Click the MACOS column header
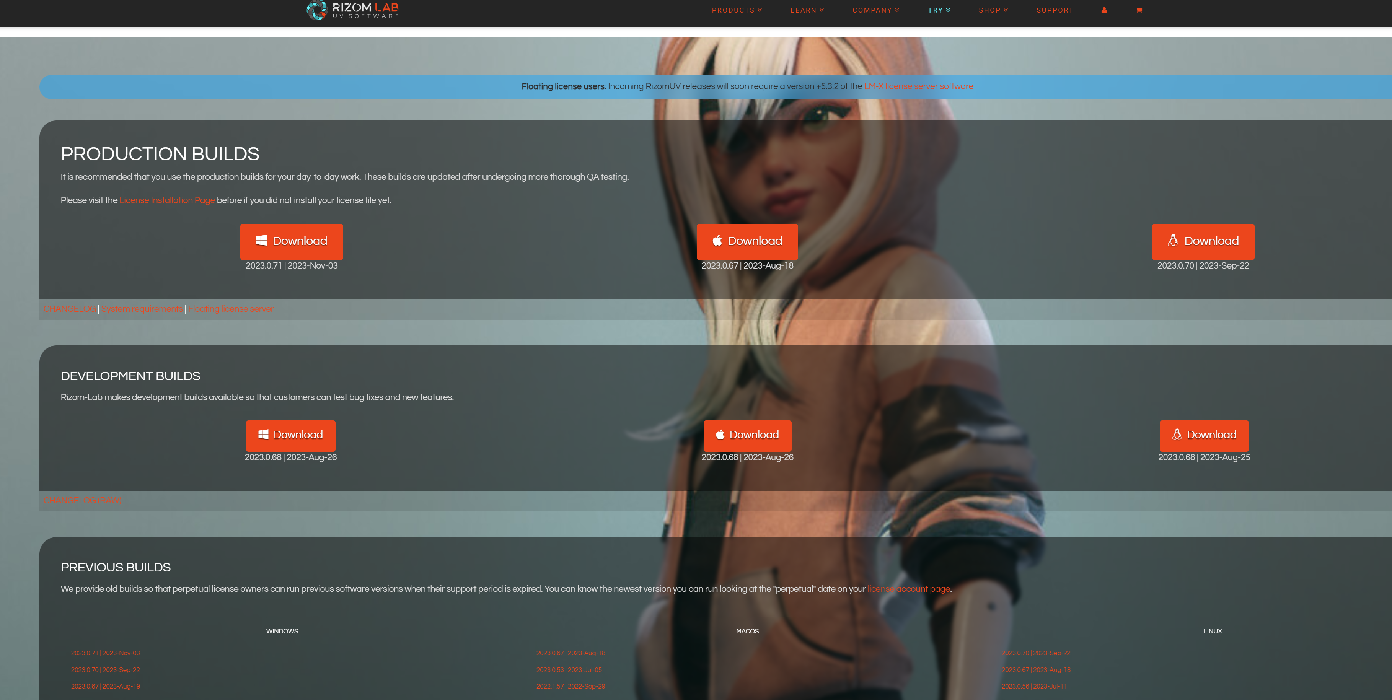Screen dimensions: 1392x700 pyautogui.click(x=747, y=632)
